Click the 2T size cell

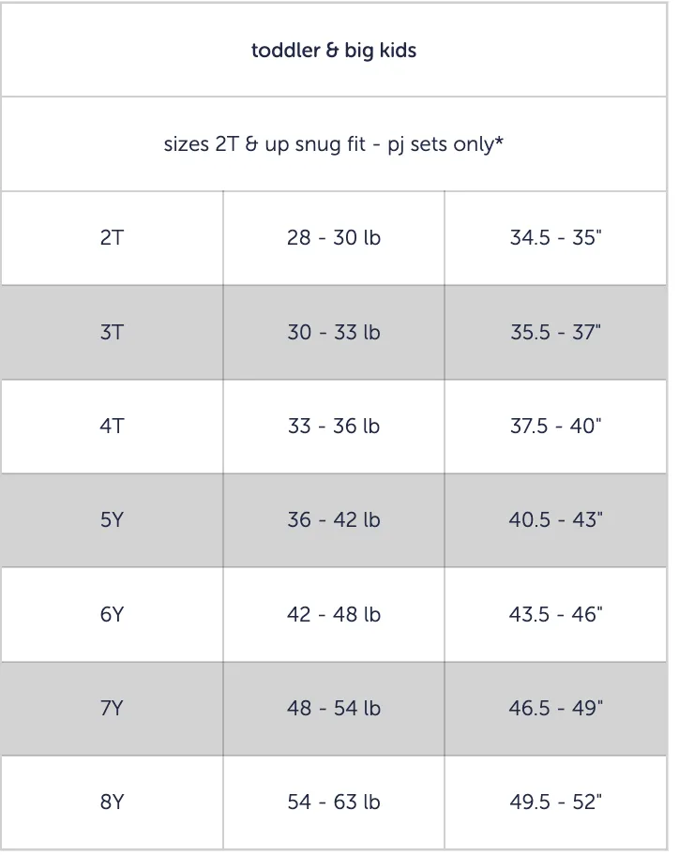click(112, 238)
